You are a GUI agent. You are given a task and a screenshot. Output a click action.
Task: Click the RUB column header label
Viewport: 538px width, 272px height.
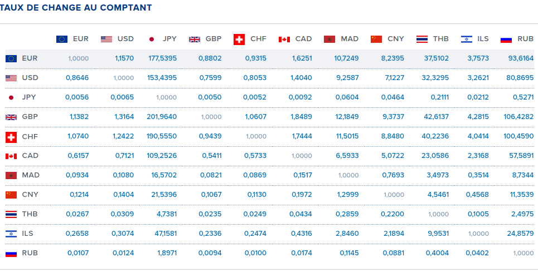coord(525,39)
